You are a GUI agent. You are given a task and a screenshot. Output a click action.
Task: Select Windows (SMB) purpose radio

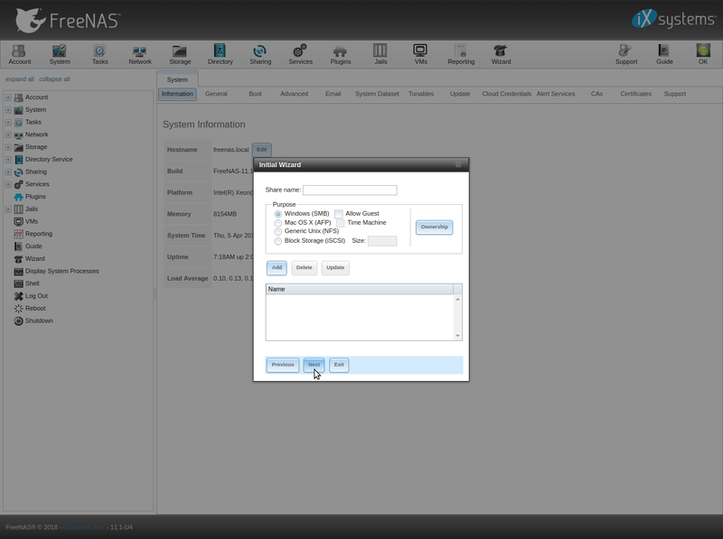[278, 214]
